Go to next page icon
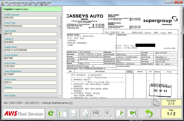The width and height of the screenshot is (184, 121). (120, 113)
